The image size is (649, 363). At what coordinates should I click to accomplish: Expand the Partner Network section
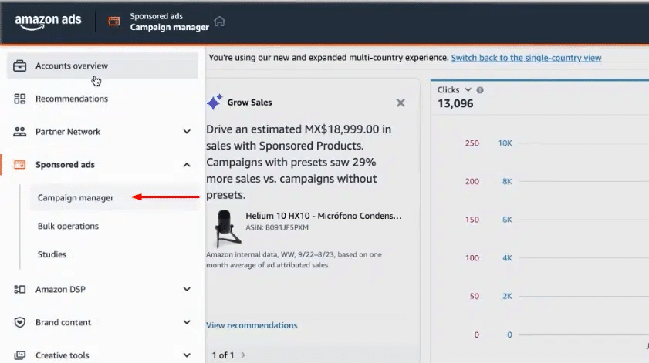click(187, 132)
